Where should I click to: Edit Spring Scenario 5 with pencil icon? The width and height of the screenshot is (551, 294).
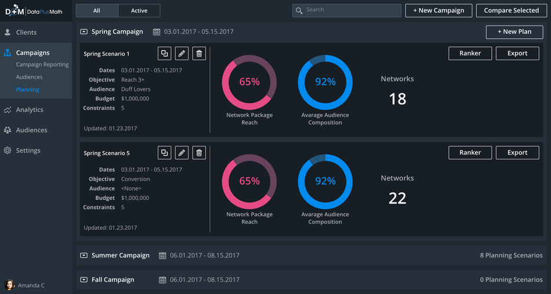[182, 153]
